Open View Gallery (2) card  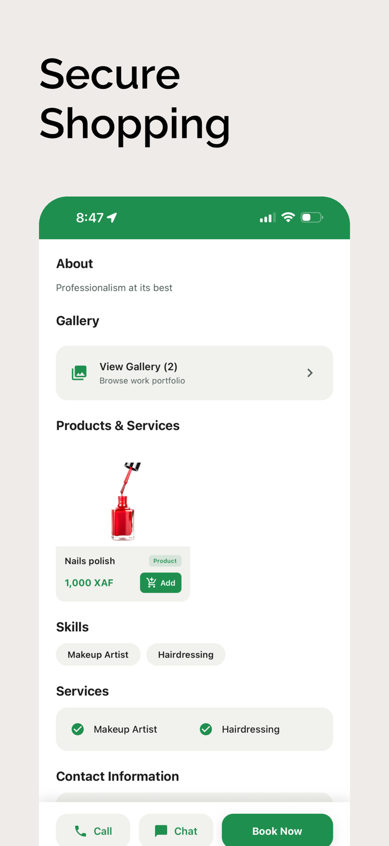(194, 373)
